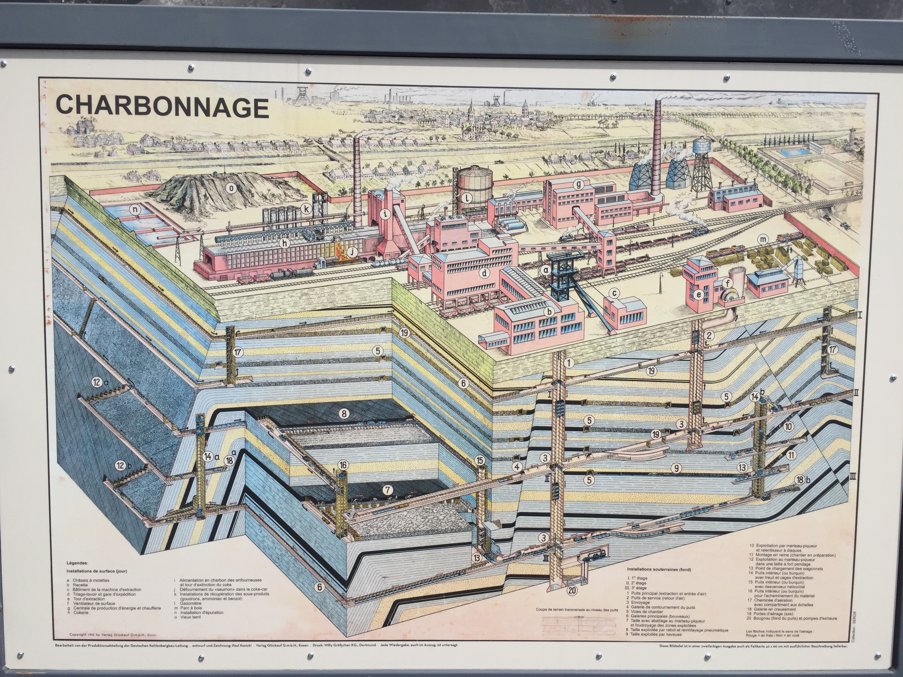The width and height of the screenshot is (903, 677).
Task: Click 'Installations souterraines (fond)' heading
Action: (x=659, y=569)
